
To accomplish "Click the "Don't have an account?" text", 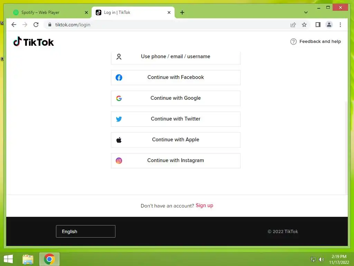I will click(167, 206).
